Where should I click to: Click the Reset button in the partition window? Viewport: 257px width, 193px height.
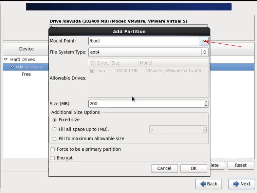click(241, 165)
